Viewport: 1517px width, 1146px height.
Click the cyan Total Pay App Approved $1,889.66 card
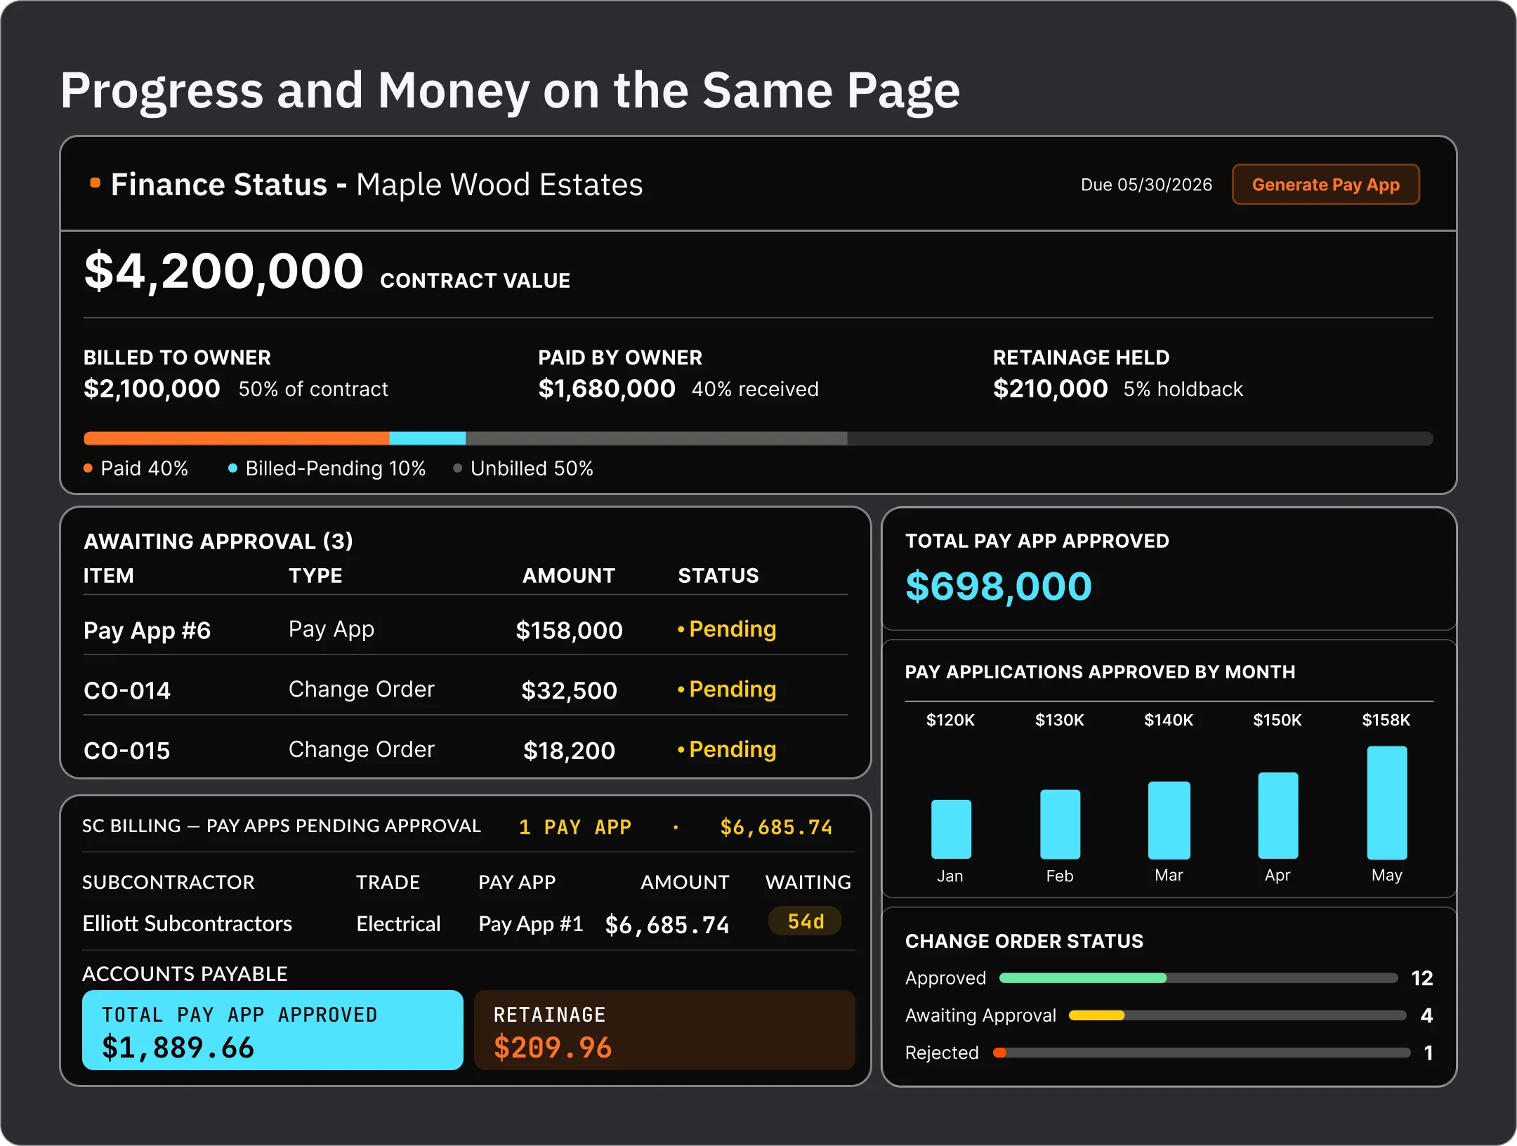click(272, 1030)
